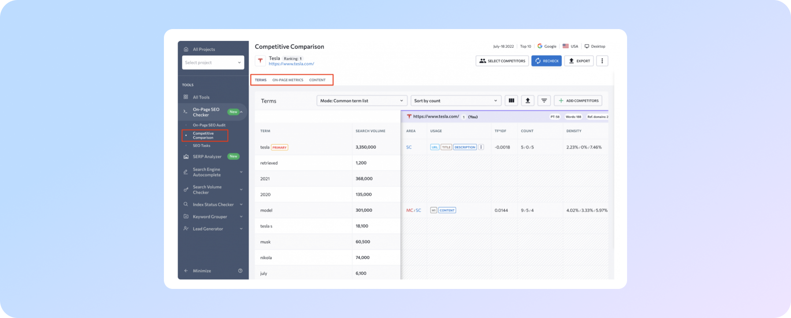Select On-Page SEO Audit in sidebar

coord(209,125)
